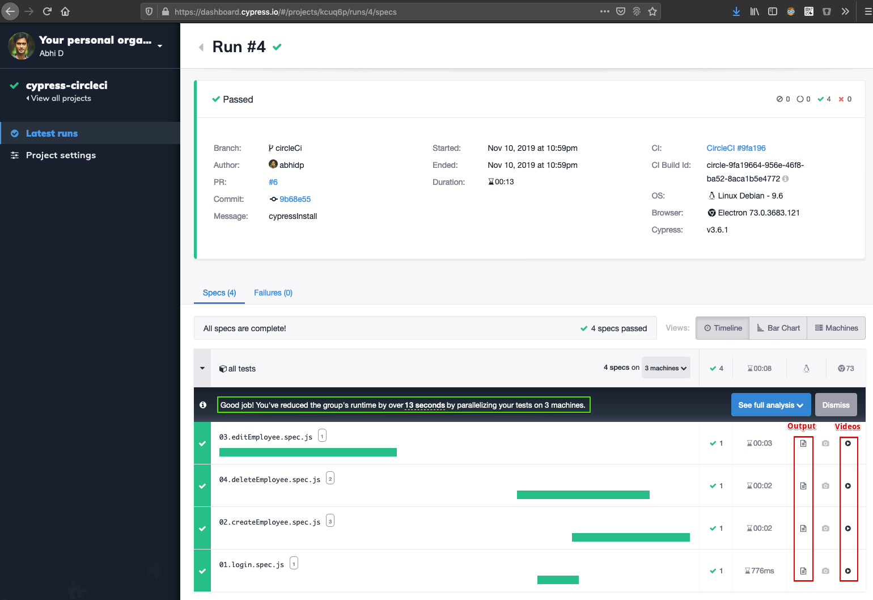Click the cypress-circleci project name
This screenshot has height=600, width=873.
coord(67,85)
